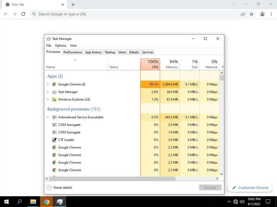Switch to the App history tab
This screenshot has width=277, height=207.
(93, 52)
